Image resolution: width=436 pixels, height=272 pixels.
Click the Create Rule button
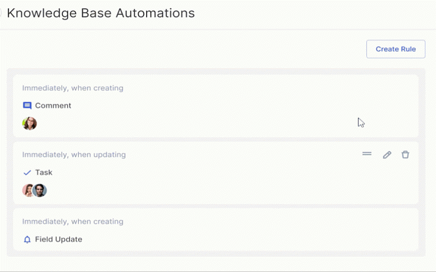click(396, 49)
